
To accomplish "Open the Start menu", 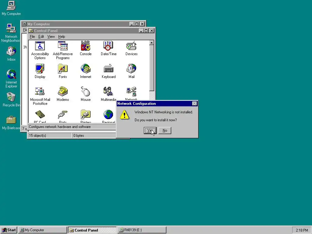I will tap(9, 230).
